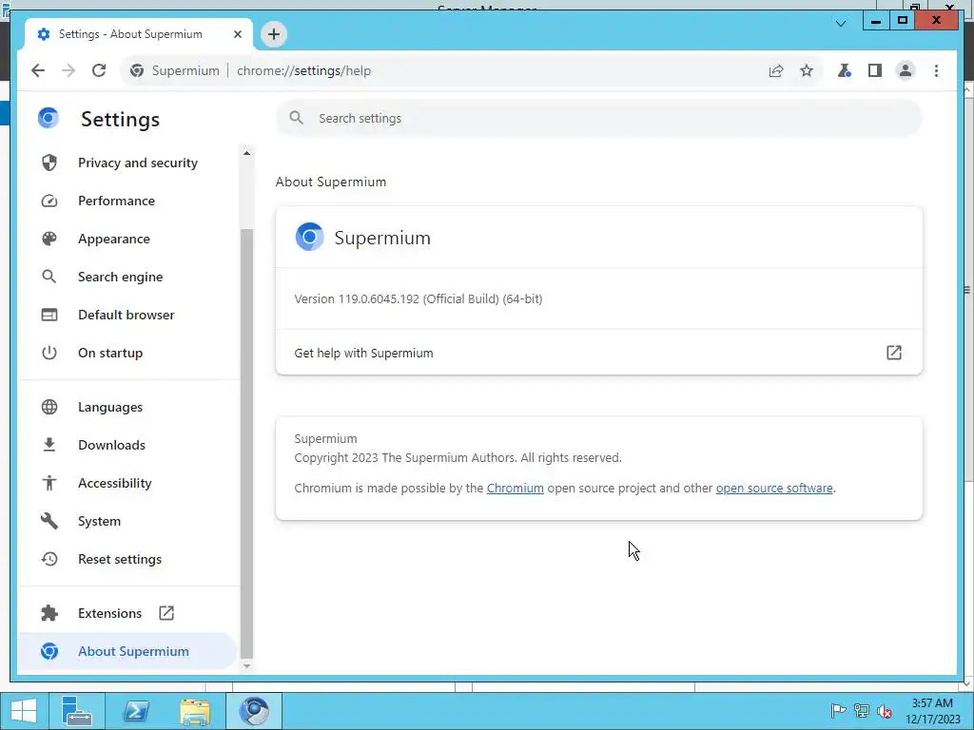The width and height of the screenshot is (974, 730).
Task: Click the sidebar scrollbar thumb
Action: coord(246,442)
